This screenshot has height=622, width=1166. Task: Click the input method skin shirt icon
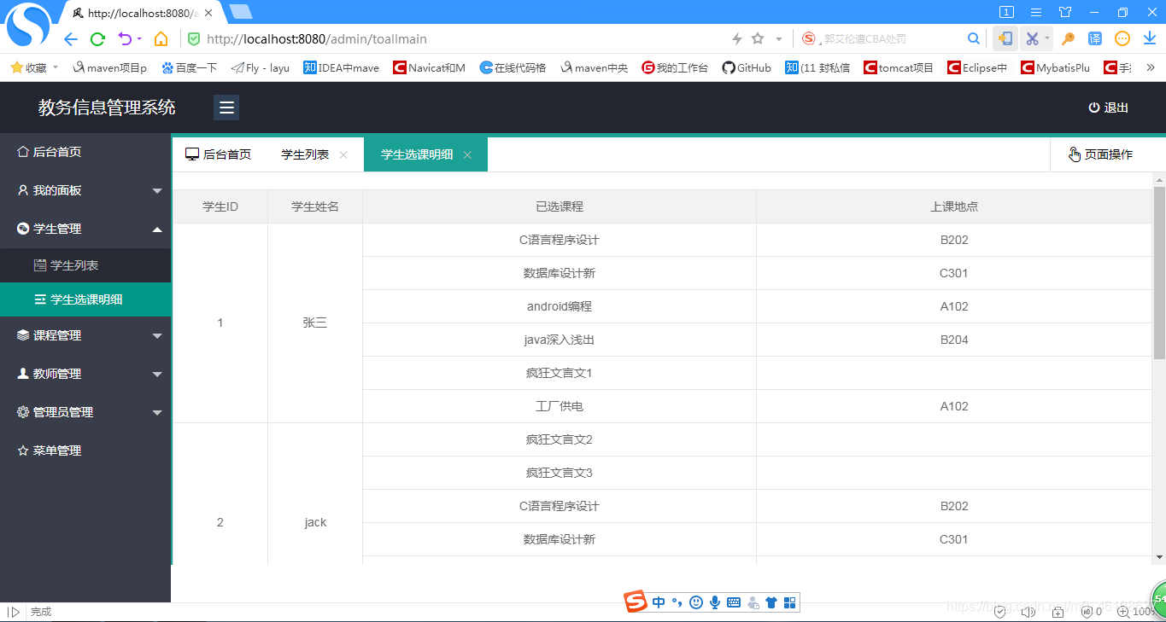[771, 602]
